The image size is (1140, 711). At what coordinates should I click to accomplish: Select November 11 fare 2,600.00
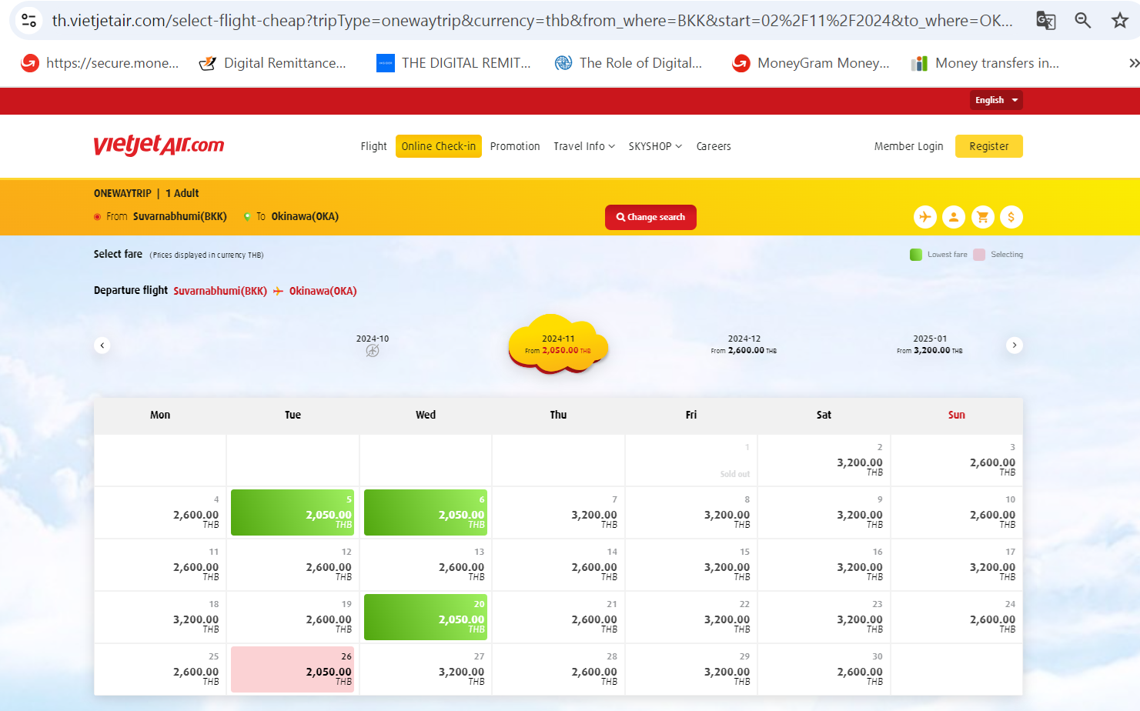click(160, 565)
